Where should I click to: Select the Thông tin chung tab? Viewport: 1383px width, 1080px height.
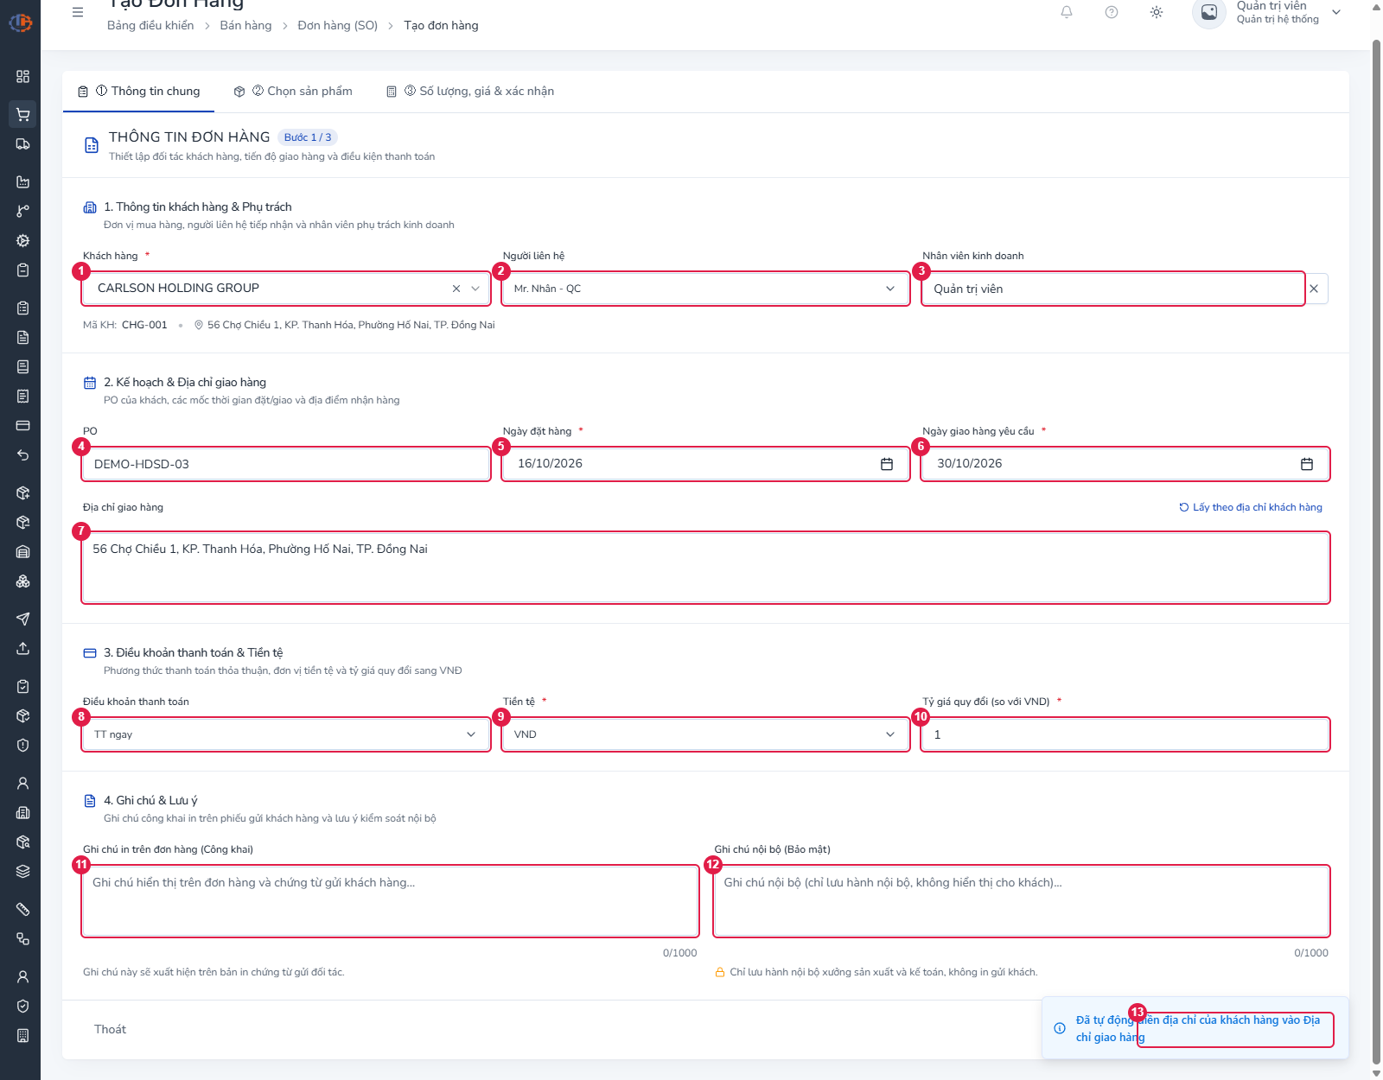[x=138, y=91]
